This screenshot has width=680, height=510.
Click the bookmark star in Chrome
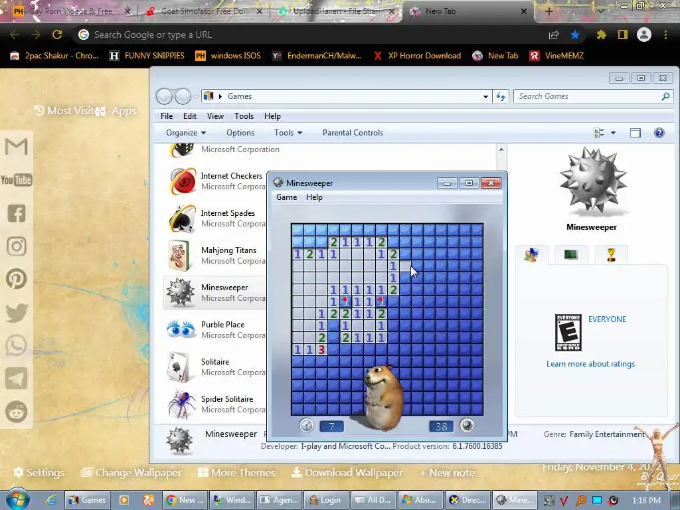coord(575,35)
